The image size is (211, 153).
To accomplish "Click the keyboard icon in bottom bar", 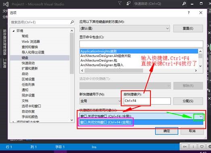I will point(185,147).
